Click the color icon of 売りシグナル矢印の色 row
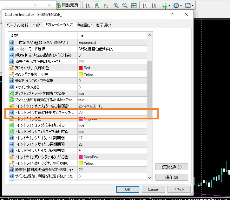This screenshot has width=230, height=200. coord(11,74)
